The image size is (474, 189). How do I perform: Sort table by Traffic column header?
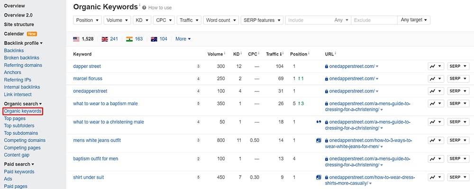click(274, 54)
